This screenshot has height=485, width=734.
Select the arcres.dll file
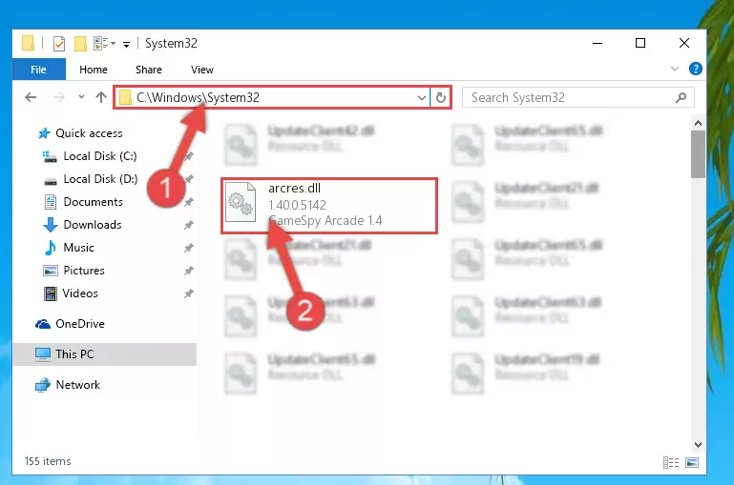pyautogui.click(x=329, y=206)
